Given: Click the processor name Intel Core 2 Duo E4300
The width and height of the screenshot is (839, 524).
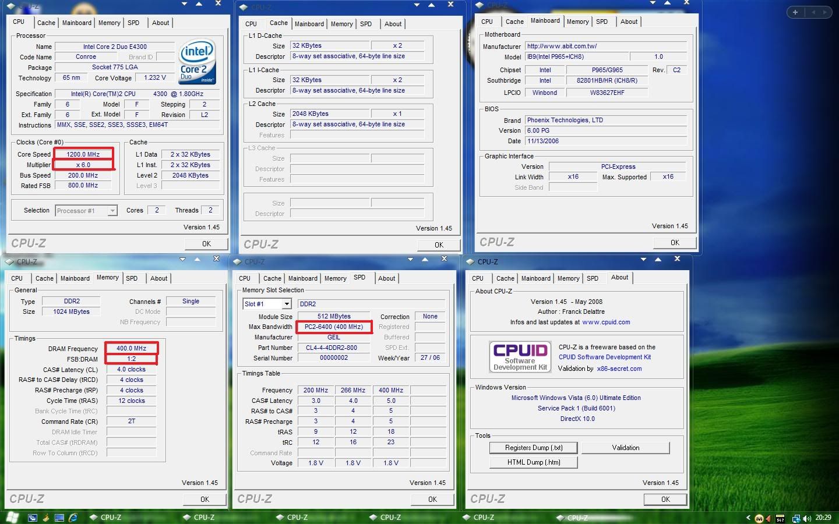Looking at the screenshot, I should [115, 47].
